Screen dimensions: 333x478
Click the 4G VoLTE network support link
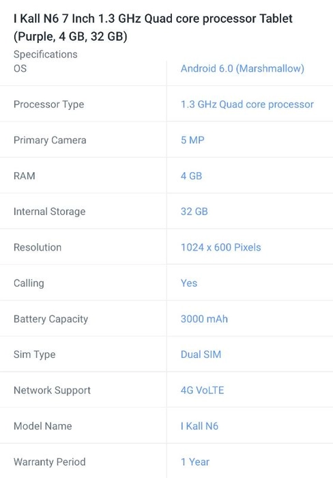tap(202, 390)
